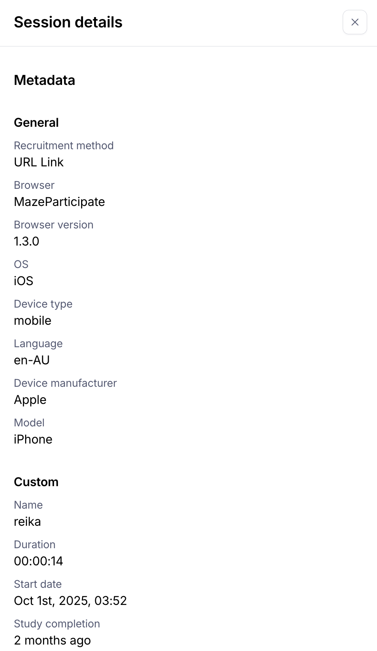Screen dimensions: 377x651
Task: Click the General section heading
Action: tap(36, 123)
